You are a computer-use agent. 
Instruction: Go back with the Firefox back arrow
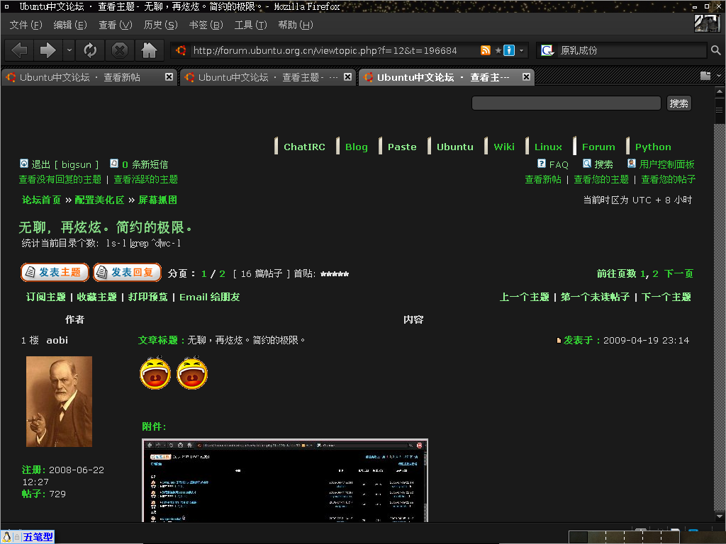[19, 50]
